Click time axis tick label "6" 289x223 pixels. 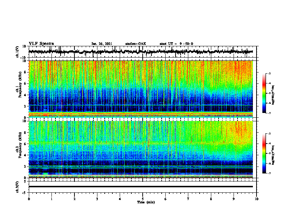point(166,199)
